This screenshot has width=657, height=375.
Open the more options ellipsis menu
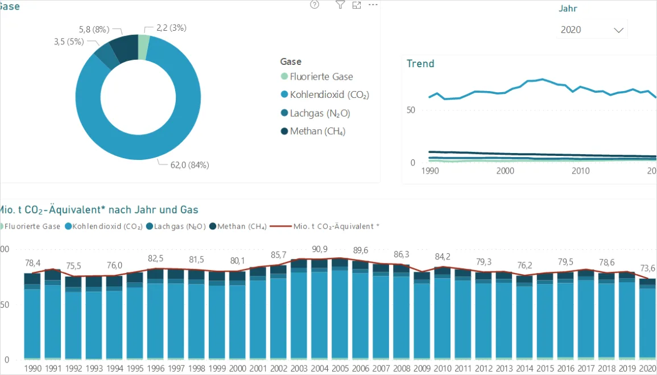coord(373,5)
